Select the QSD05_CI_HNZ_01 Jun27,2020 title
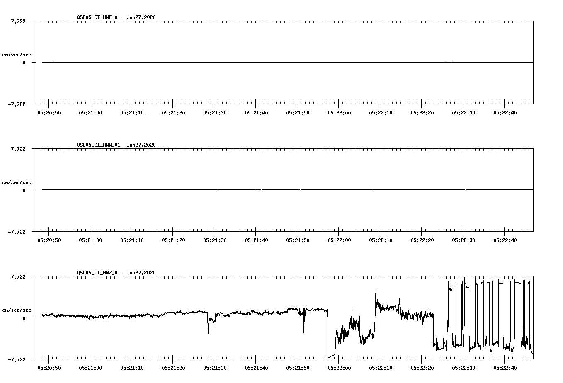 click(116, 273)
